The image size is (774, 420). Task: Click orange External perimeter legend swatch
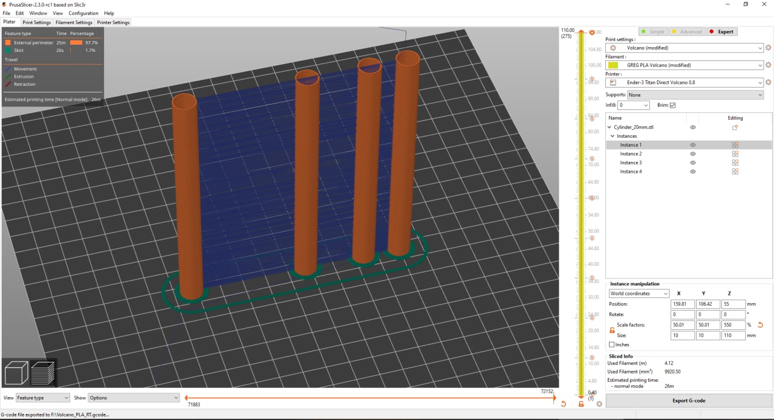8,43
